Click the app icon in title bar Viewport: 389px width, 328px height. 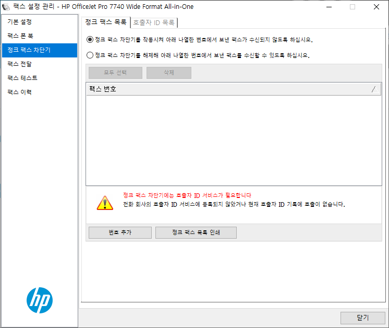coord(6,7)
